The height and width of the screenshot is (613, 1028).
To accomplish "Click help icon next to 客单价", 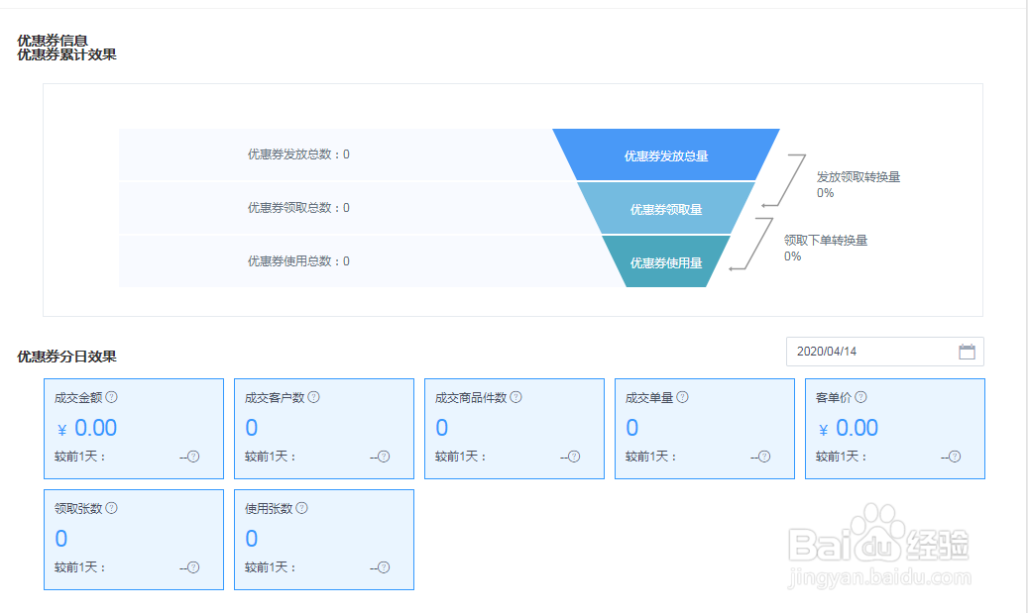I will [x=860, y=397].
